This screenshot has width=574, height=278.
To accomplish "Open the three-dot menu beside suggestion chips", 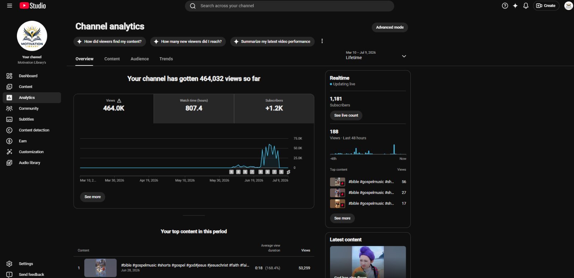I will tap(322, 41).
